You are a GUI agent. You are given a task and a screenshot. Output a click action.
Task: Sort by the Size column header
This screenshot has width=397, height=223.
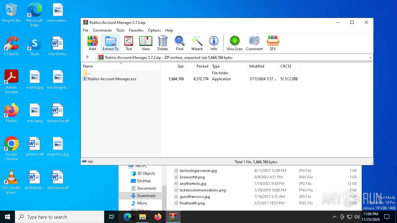(x=173, y=66)
